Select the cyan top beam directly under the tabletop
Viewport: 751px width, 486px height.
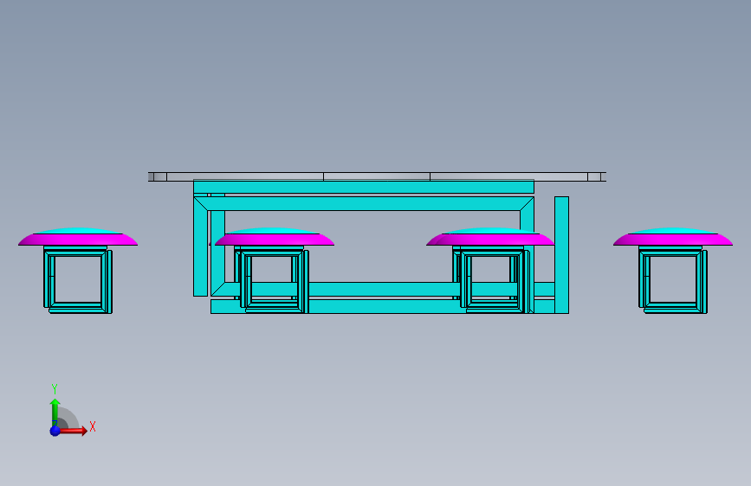[x=364, y=187]
